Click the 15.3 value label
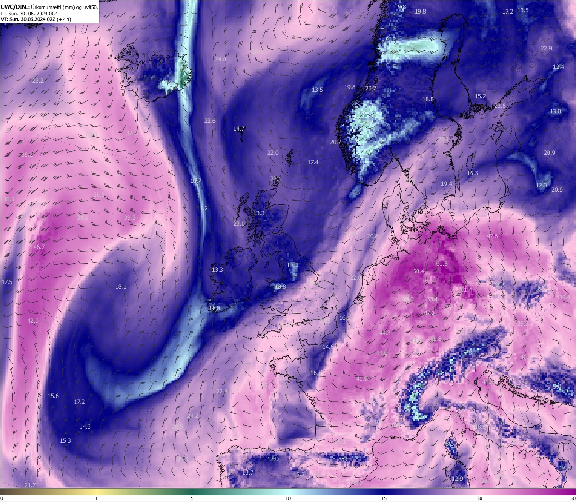Viewport: 576px width, 502px height. click(65, 440)
